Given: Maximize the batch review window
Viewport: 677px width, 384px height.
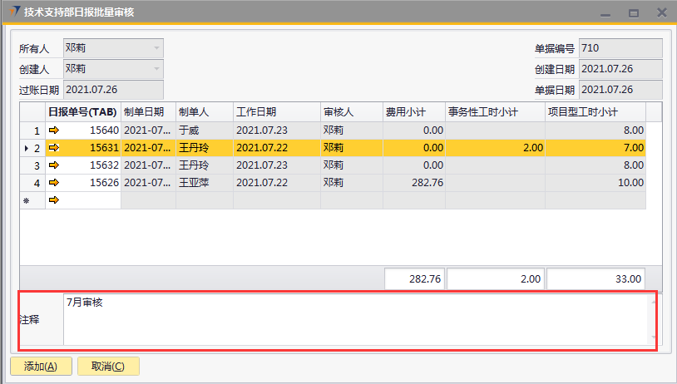Looking at the screenshot, I should (x=634, y=12).
